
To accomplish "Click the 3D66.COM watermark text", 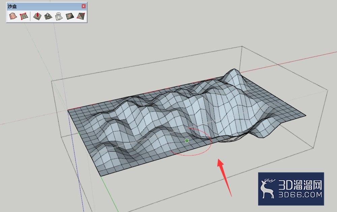I will (x=301, y=195).
